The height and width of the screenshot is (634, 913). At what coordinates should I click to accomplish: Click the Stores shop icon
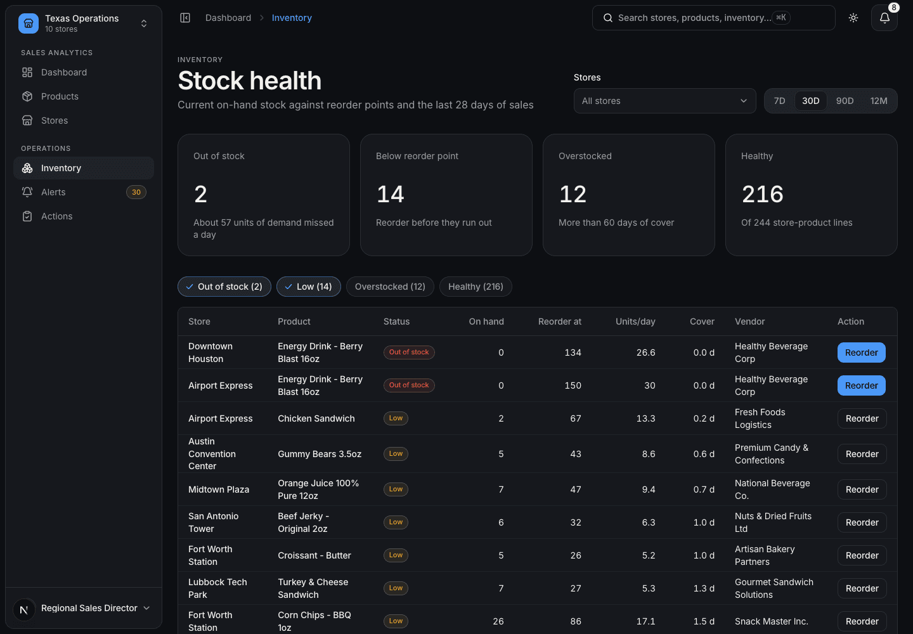[27, 120]
